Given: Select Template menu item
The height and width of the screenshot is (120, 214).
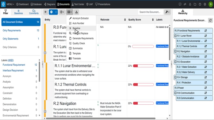Looking at the screenshot, I should (x=81, y=53).
